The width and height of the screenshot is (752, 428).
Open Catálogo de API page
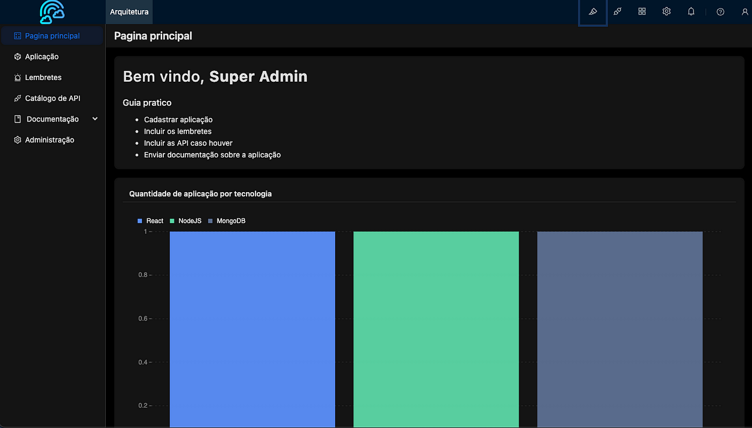[x=53, y=98]
